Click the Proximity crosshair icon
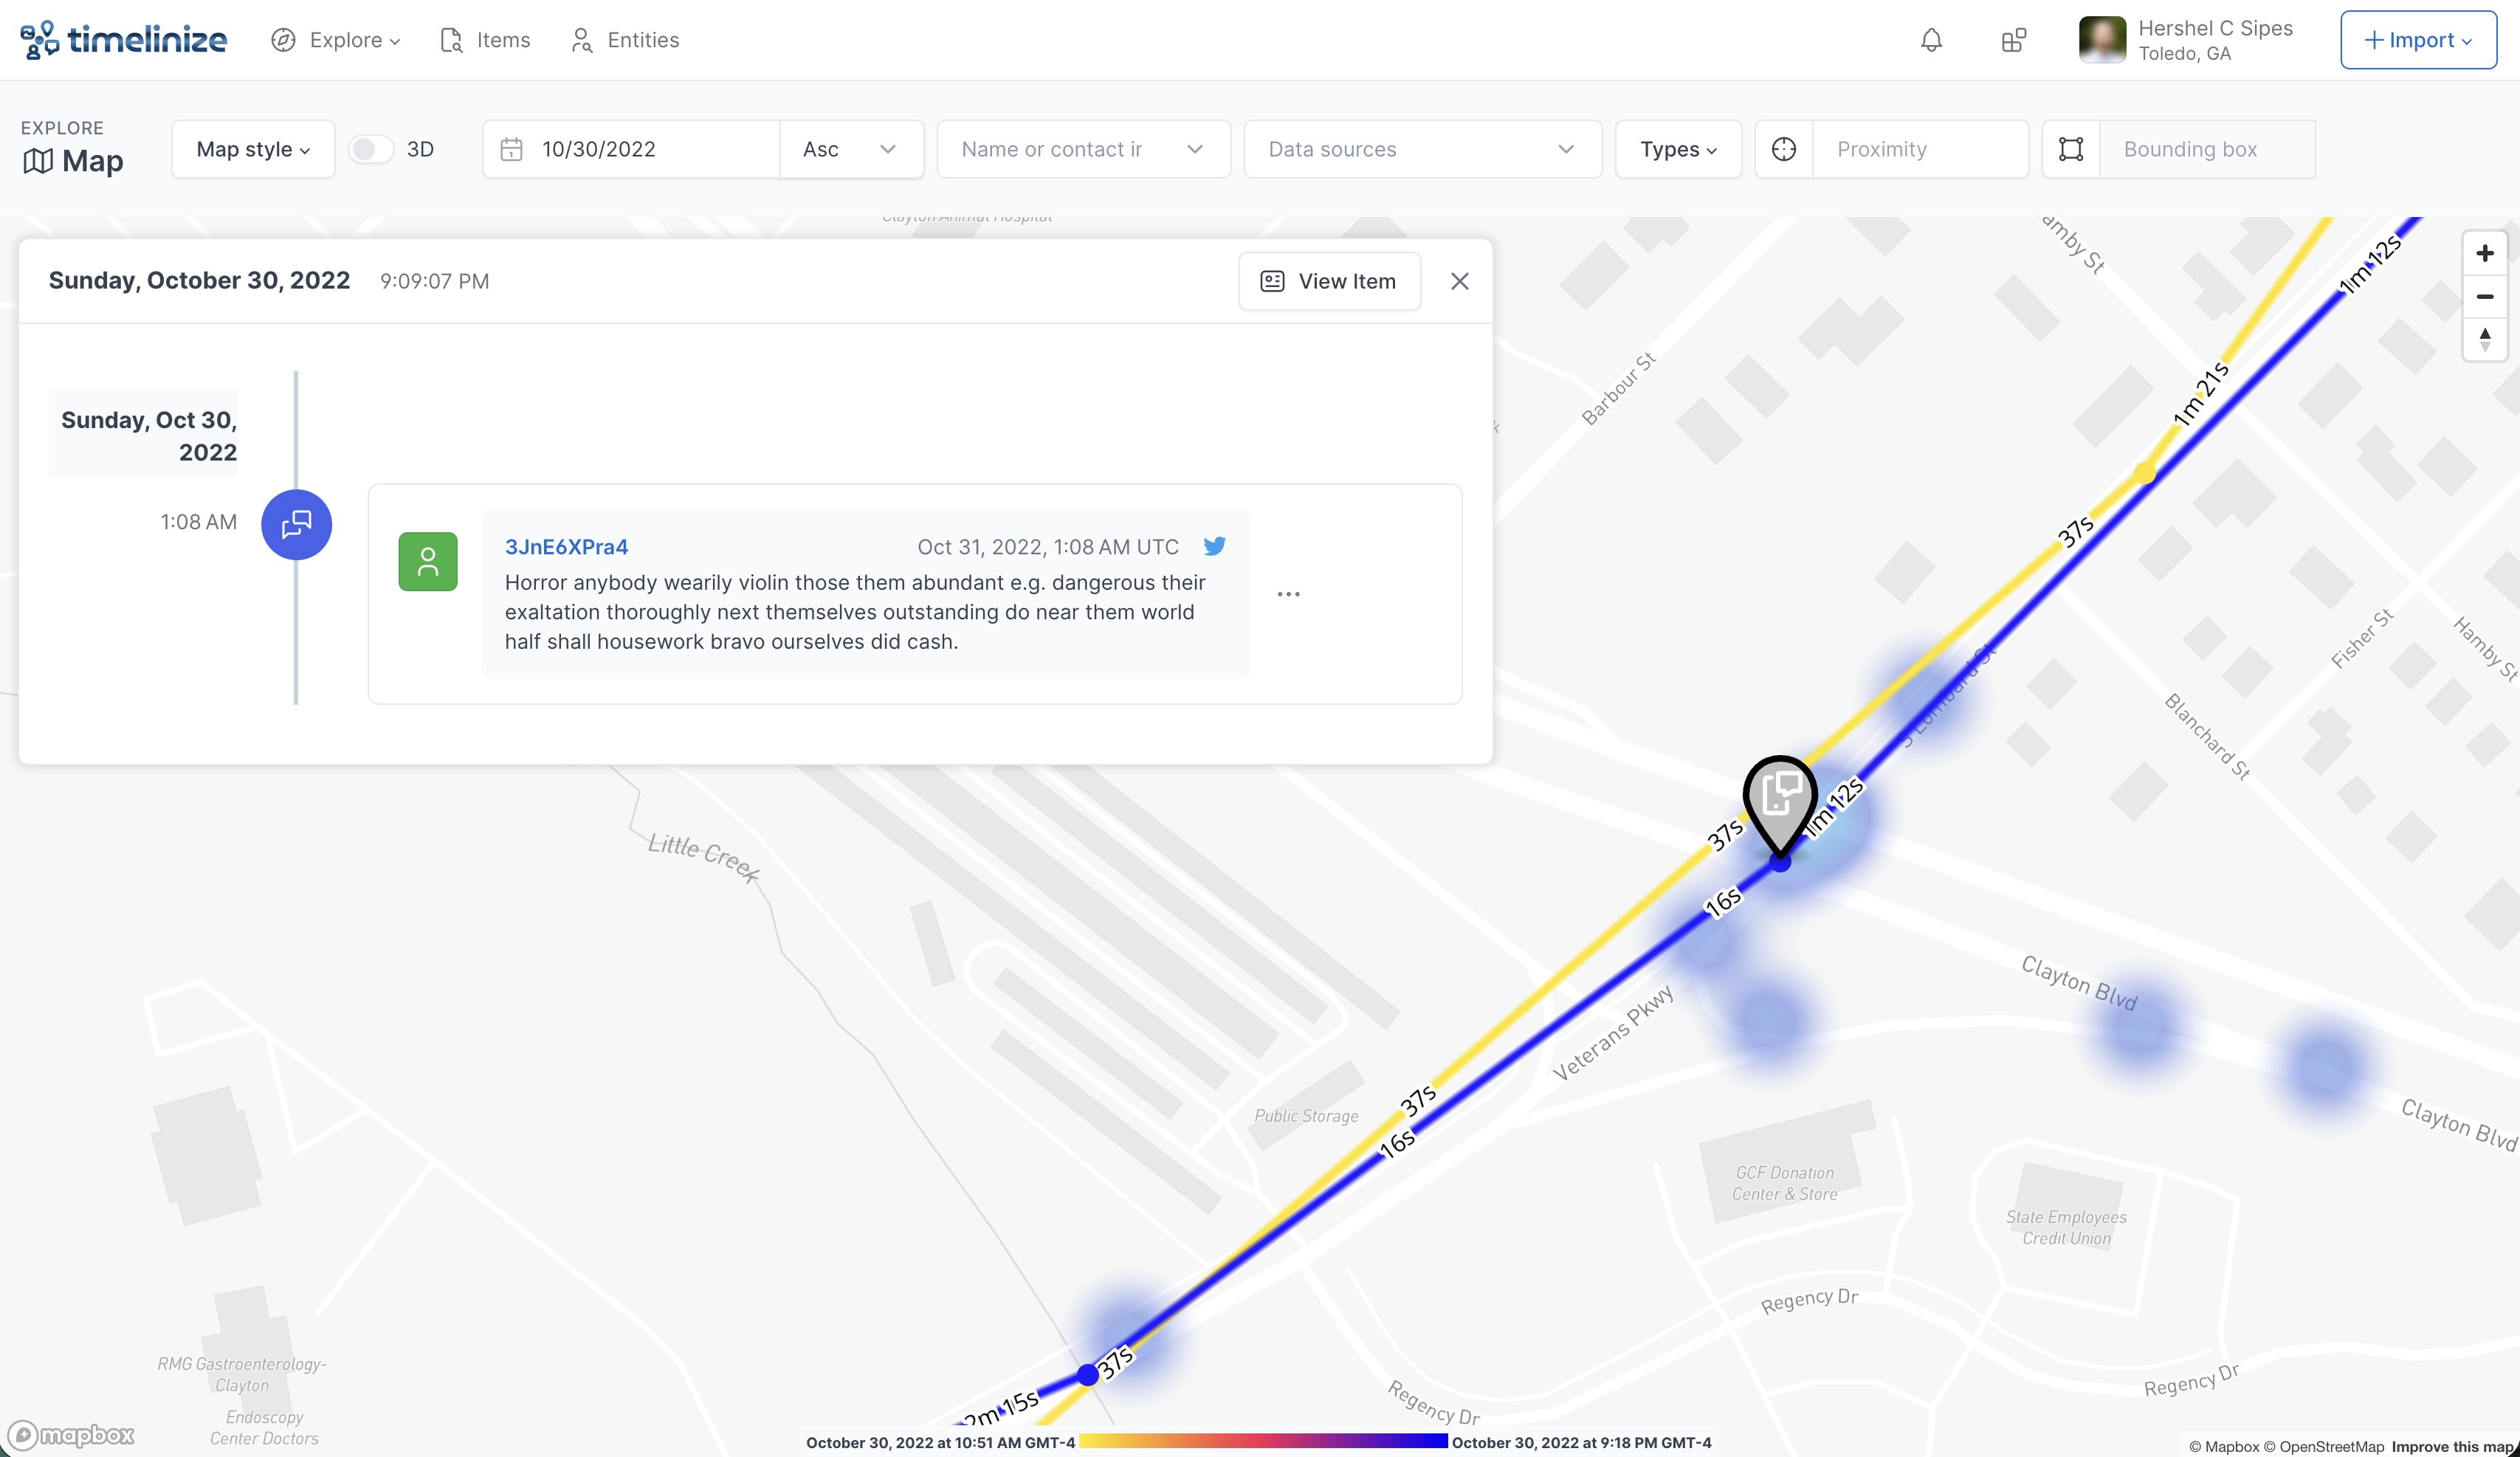Viewport: 2520px width, 1457px height. tap(1784, 149)
